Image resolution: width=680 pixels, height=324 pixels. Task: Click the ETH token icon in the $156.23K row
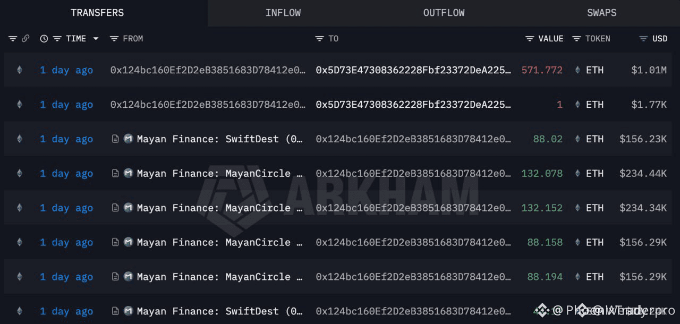coord(578,139)
